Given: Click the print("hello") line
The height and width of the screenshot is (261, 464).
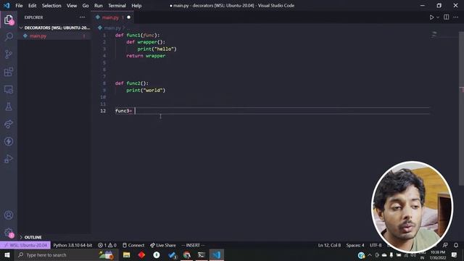Looking at the screenshot, I should [x=157, y=49].
